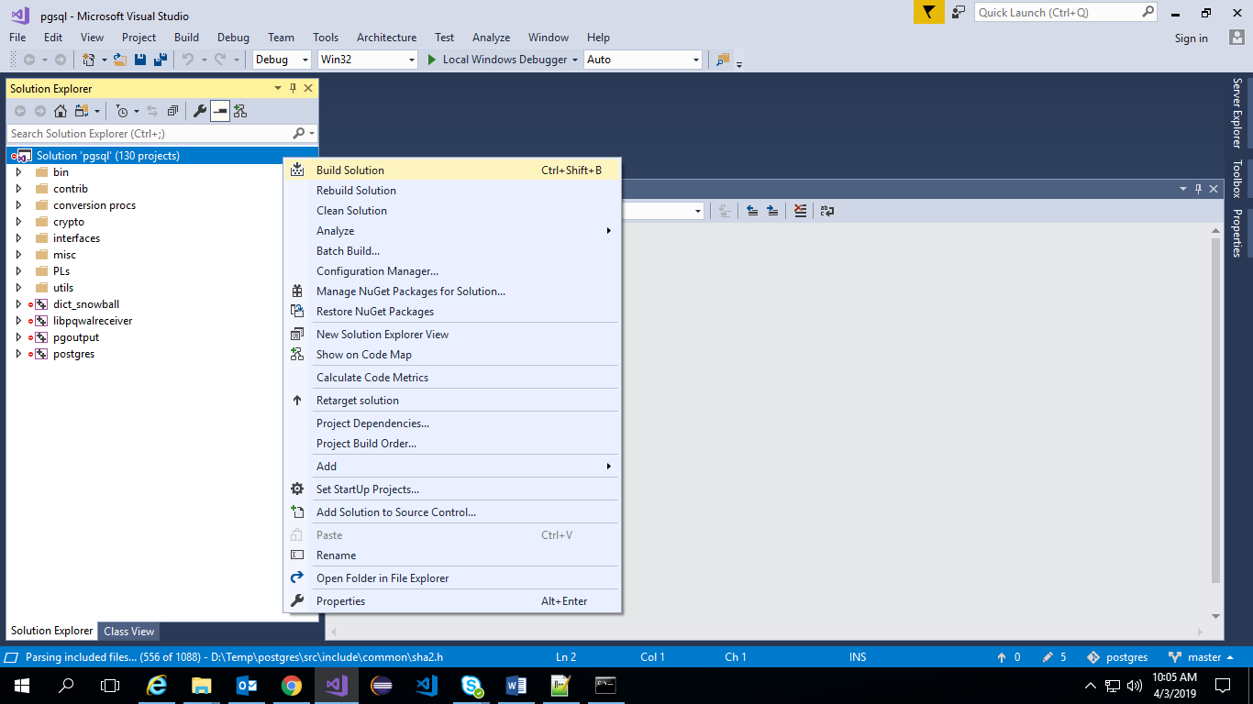Switch to the Class View tab

[128, 632]
